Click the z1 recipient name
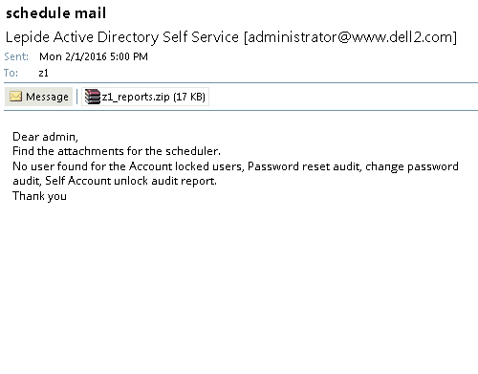The image size is (478, 374). tap(43, 73)
